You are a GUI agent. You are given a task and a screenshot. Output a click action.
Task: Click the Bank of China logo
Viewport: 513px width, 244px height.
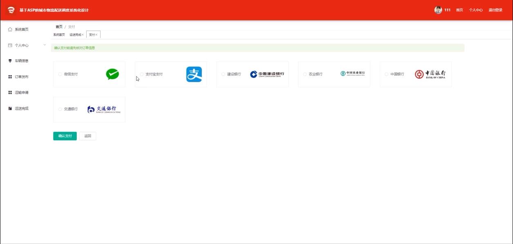430,74
